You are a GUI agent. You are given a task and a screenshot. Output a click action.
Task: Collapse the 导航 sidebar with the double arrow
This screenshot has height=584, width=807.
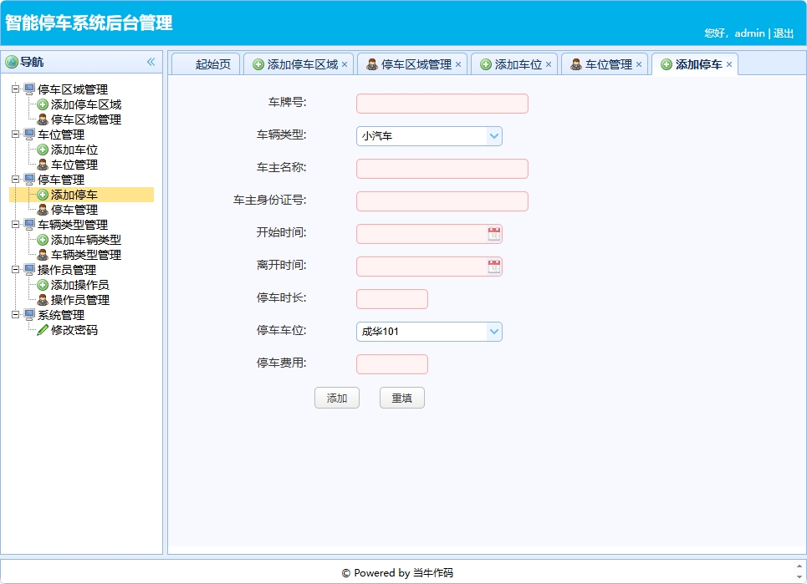[x=151, y=62]
